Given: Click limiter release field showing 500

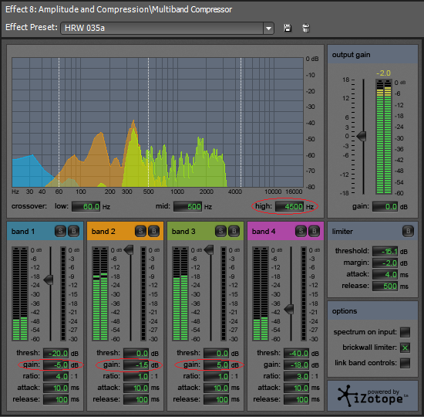Looking at the screenshot, I should [x=385, y=286].
